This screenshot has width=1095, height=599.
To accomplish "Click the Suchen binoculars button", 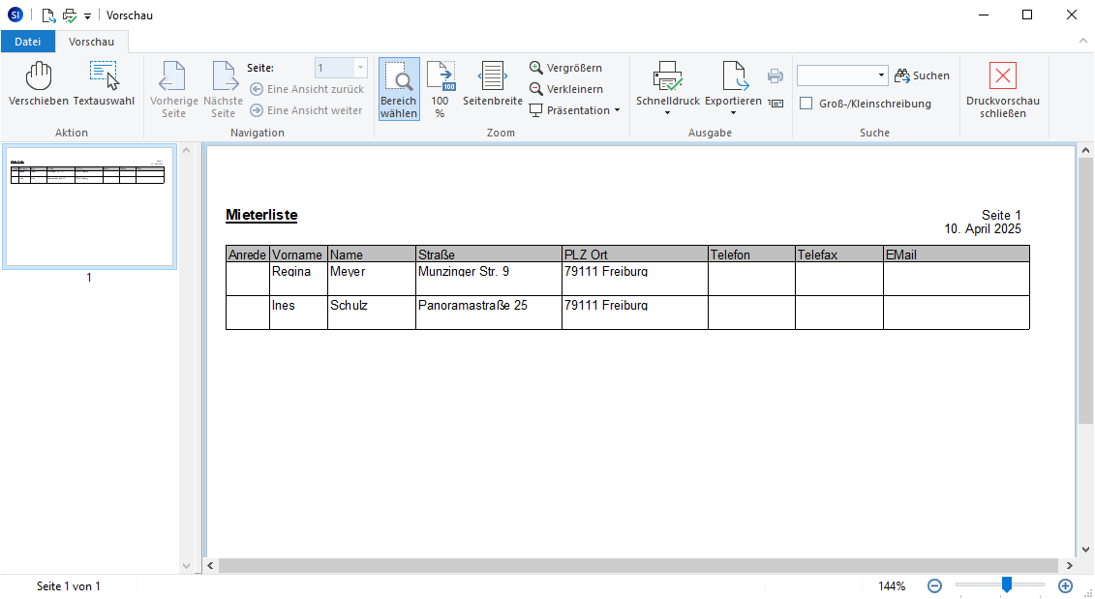I will (x=922, y=75).
